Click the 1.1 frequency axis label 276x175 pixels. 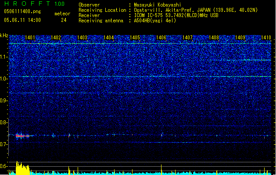click(x=4, y=57)
